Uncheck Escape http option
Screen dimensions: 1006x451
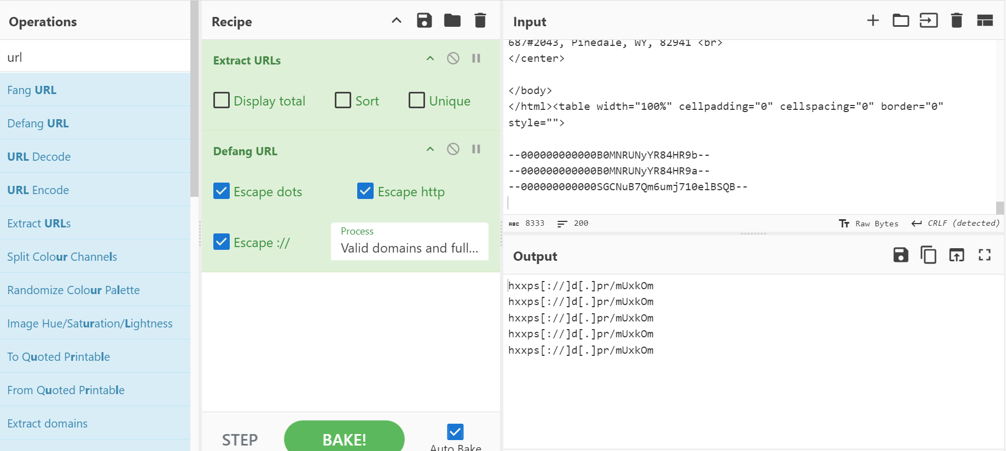point(365,191)
